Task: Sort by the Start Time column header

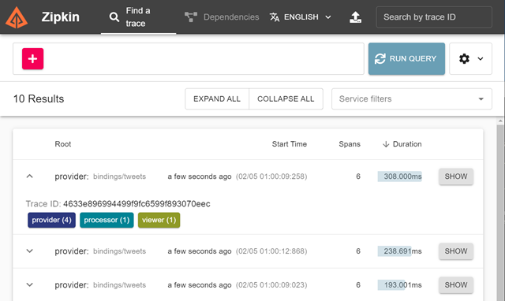Action: tap(290, 144)
